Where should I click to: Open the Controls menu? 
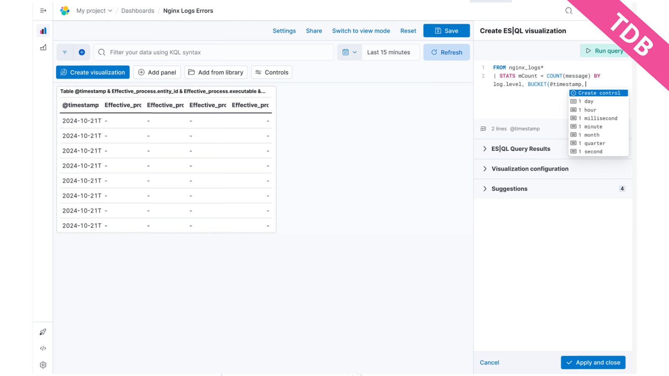click(x=272, y=72)
